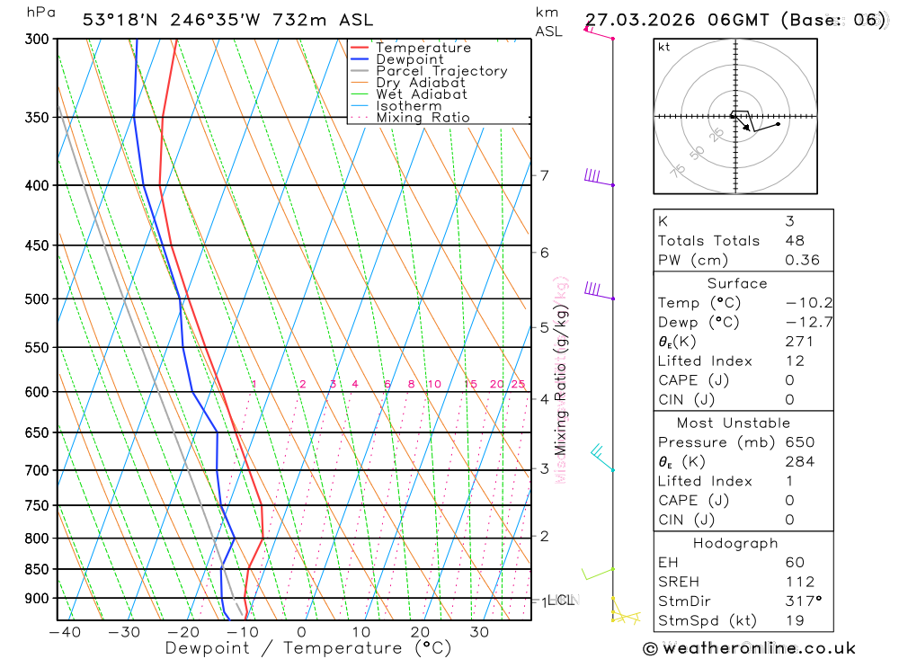The height and width of the screenshot is (659, 899).
Task: Click the 500 pressure level label
Action: 37,298
